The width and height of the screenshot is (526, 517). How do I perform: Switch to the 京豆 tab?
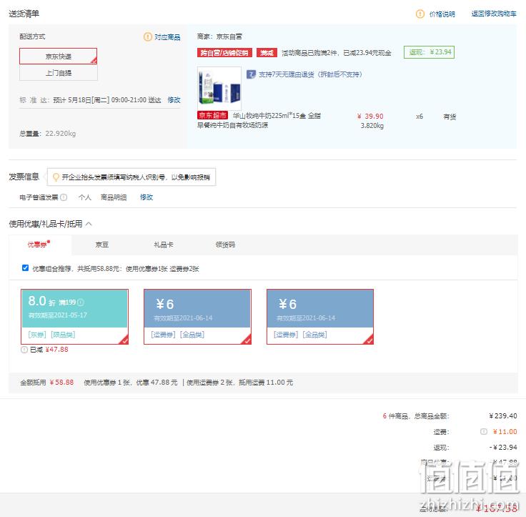click(102, 245)
